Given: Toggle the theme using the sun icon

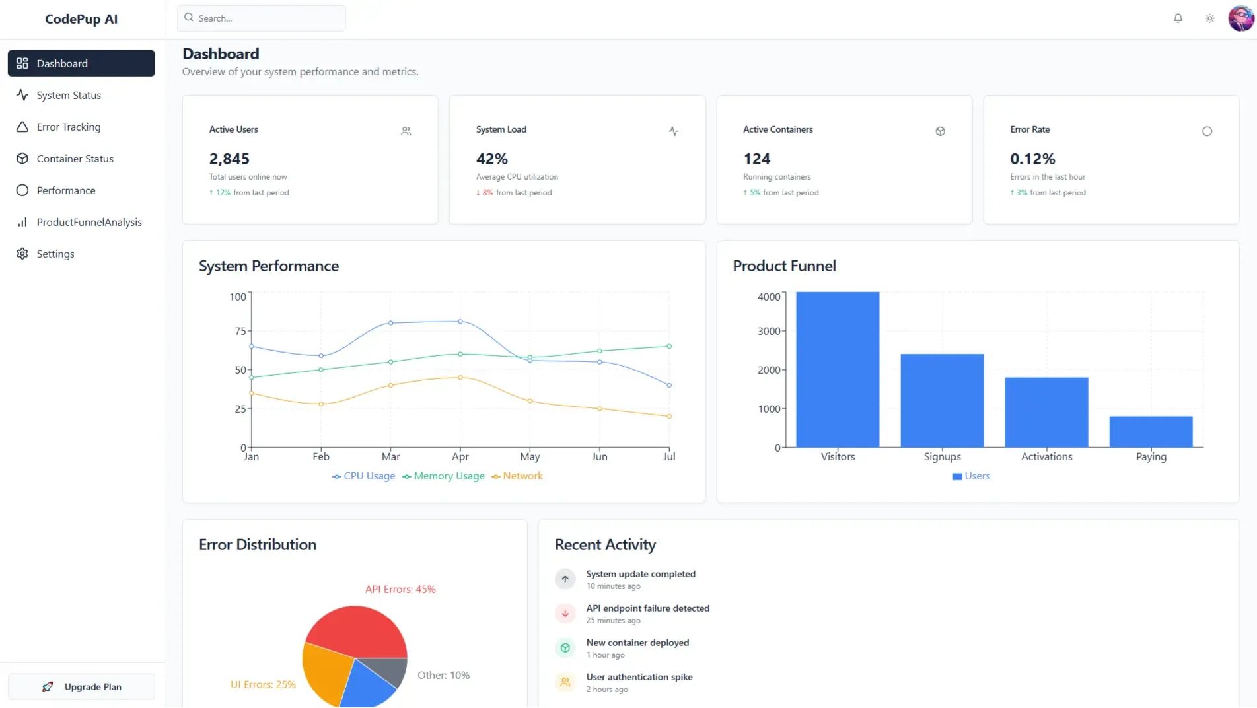Looking at the screenshot, I should coord(1209,18).
